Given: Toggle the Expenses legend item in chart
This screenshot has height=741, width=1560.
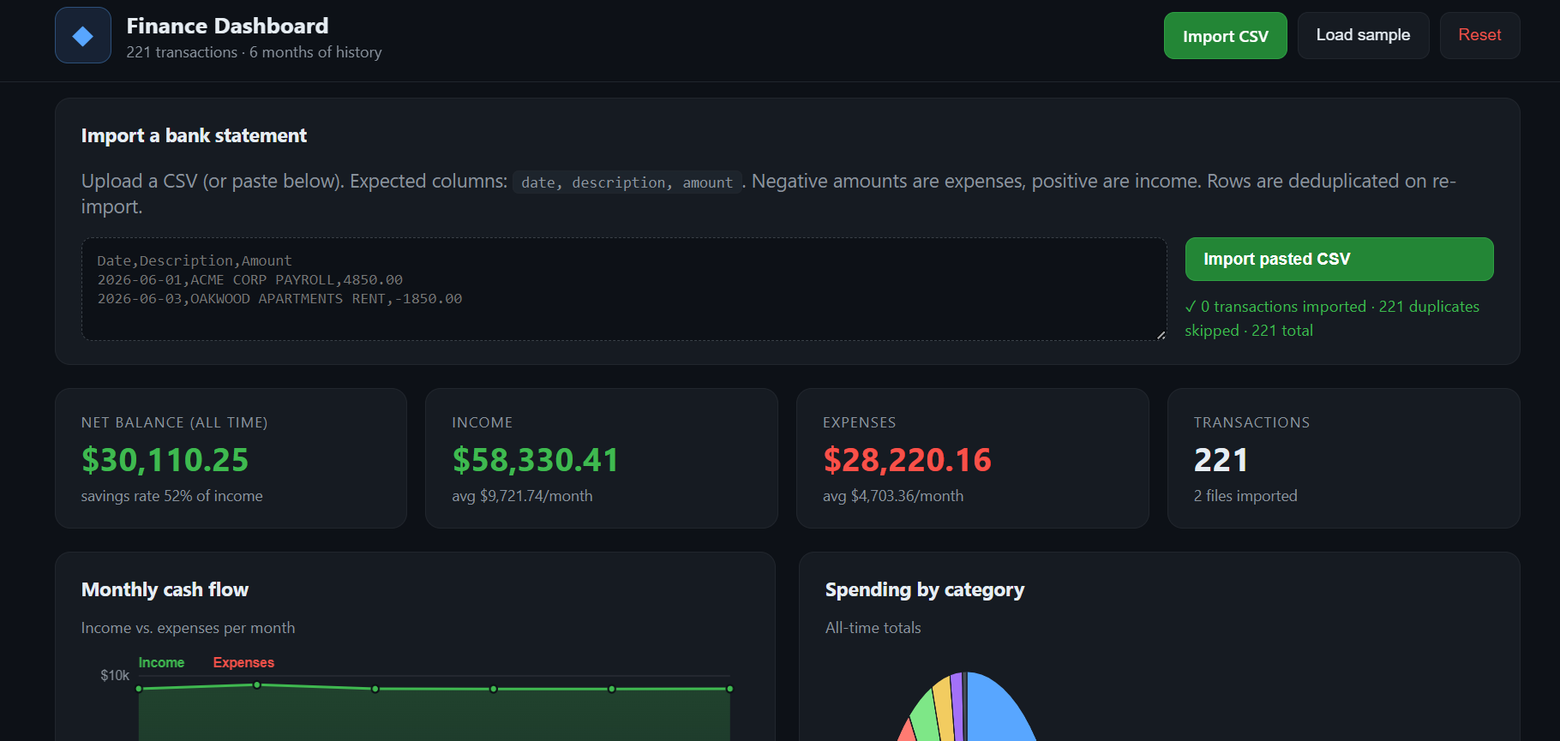Looking at the screenshot, I should pyautogui.click(x=243, y=662).
